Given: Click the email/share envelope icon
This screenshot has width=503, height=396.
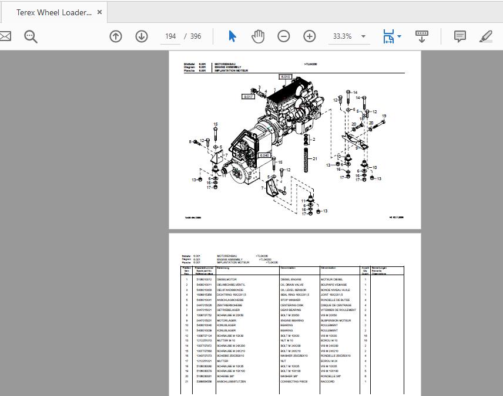Looking at the screenshot, I should click(6, 36).
